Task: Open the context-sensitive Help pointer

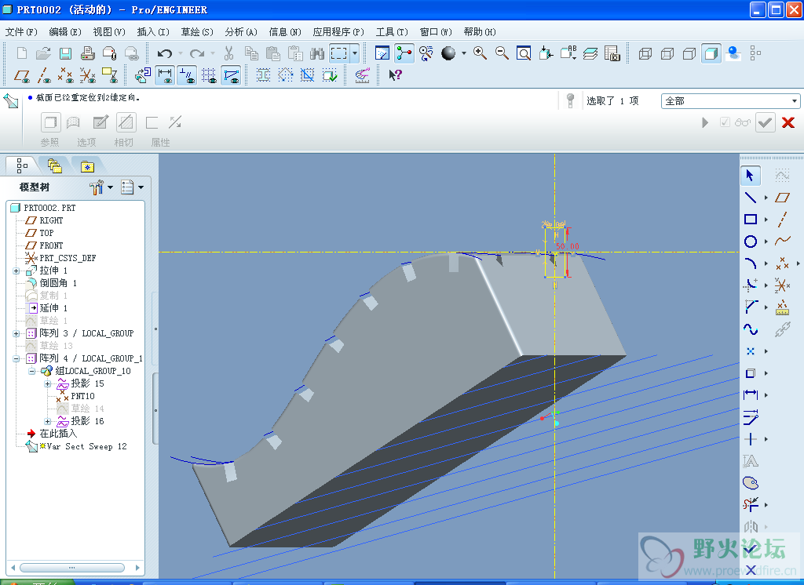Action: (395, 76)
